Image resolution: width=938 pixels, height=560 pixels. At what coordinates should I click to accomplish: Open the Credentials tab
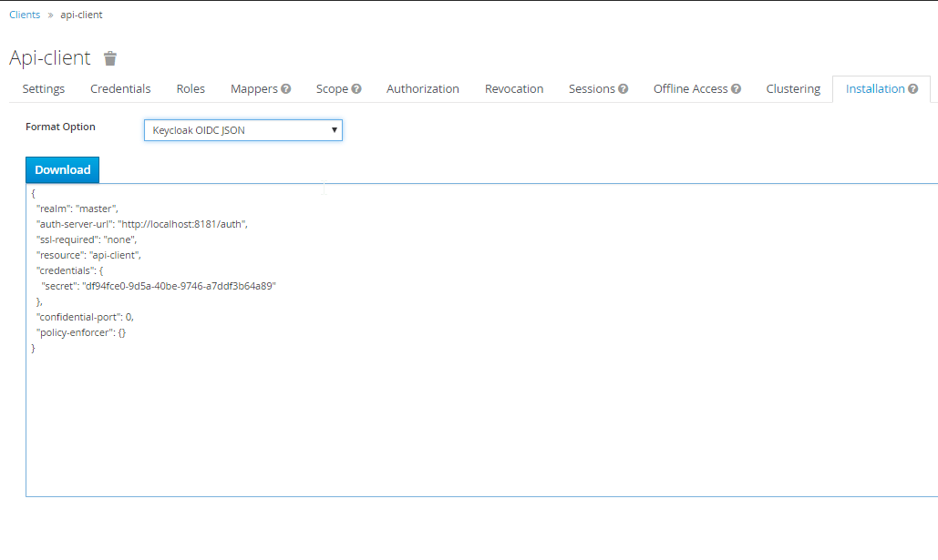pyautogui.click(x=120, y=89)
